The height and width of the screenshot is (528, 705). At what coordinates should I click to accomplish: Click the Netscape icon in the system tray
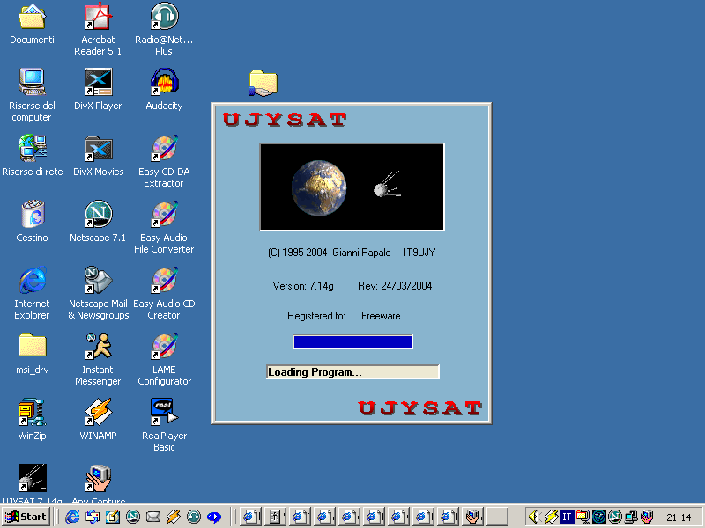pos(614,517)
